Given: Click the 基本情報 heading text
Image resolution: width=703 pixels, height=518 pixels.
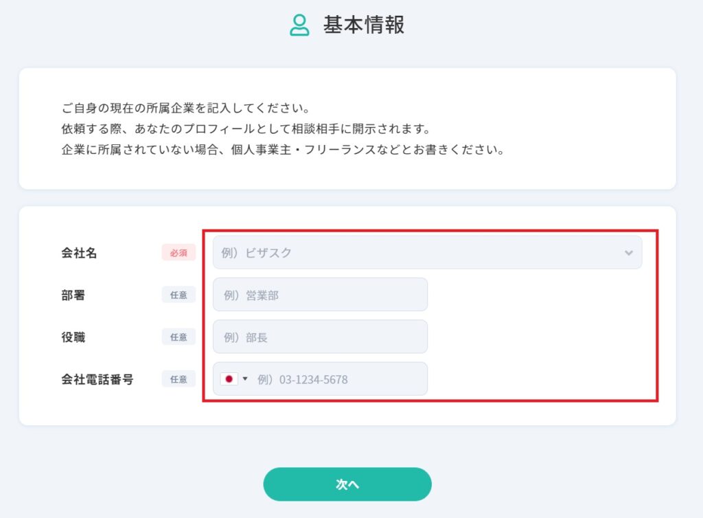Looking at the screenshot, I should pyautogui.click(x=364, y=25).
